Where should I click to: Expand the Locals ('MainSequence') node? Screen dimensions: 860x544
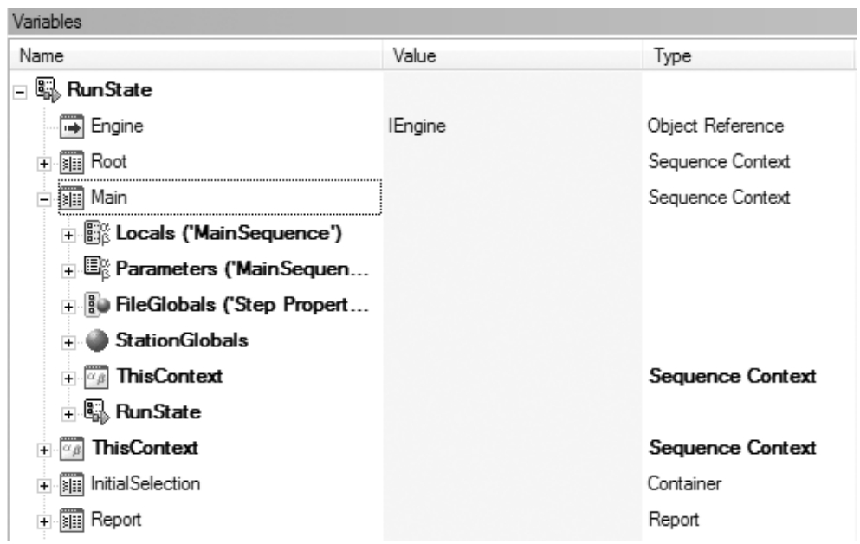68,236
